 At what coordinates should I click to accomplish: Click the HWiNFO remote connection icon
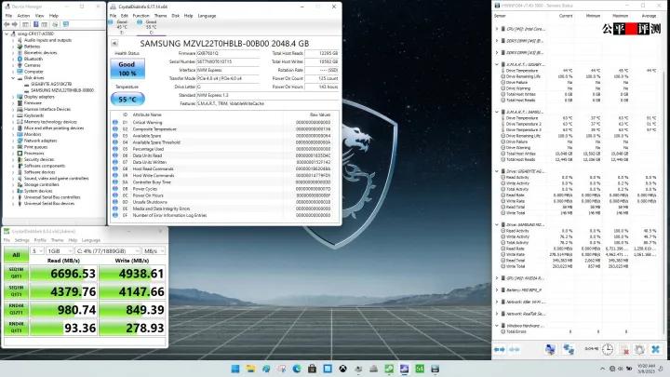tap(569, 349)
